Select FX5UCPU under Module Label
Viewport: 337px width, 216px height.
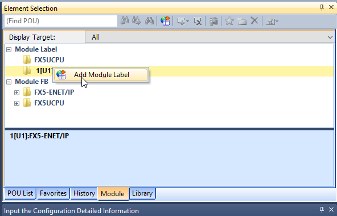[49, 60]
